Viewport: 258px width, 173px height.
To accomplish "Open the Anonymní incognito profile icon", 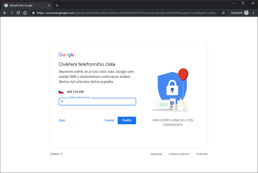I will click(x=246, y=13).
